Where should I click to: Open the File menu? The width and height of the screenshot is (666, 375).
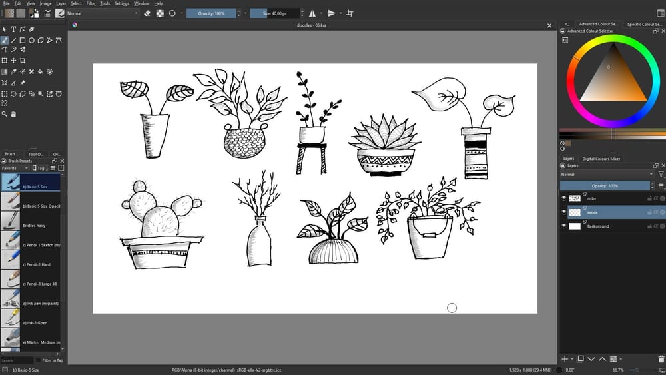pos(7,3)
